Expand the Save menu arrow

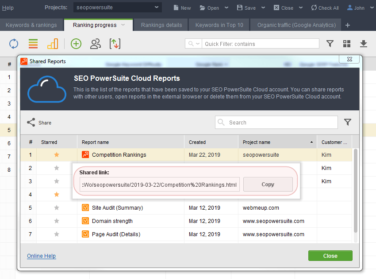pyautogui.click(x=263, y=8)
